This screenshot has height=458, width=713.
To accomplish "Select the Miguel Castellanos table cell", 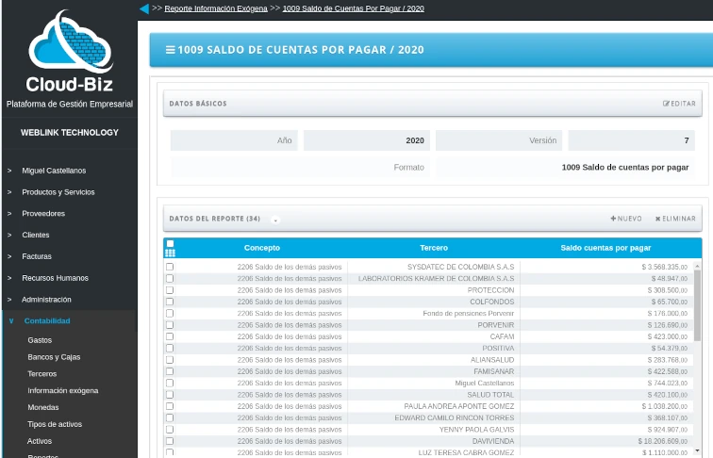I will pyautogui.click(x=484, y=383).
